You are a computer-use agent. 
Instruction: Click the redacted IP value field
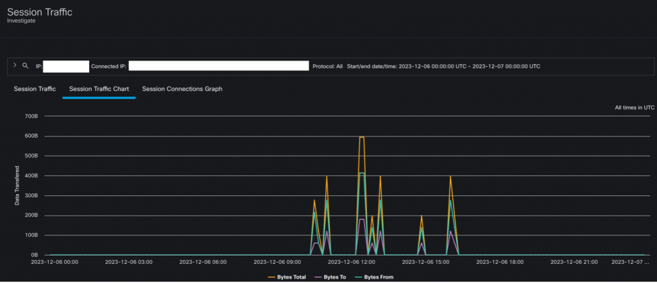[x=66, y=66]
